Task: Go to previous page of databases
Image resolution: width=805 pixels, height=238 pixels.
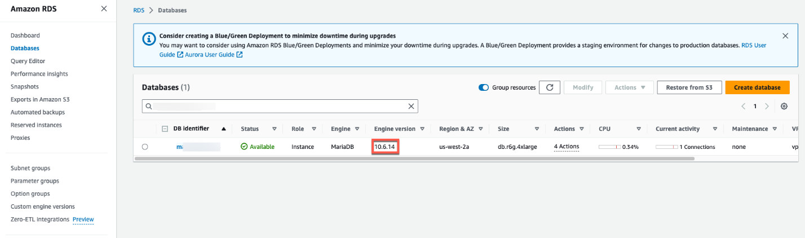Action: [744, 106]
